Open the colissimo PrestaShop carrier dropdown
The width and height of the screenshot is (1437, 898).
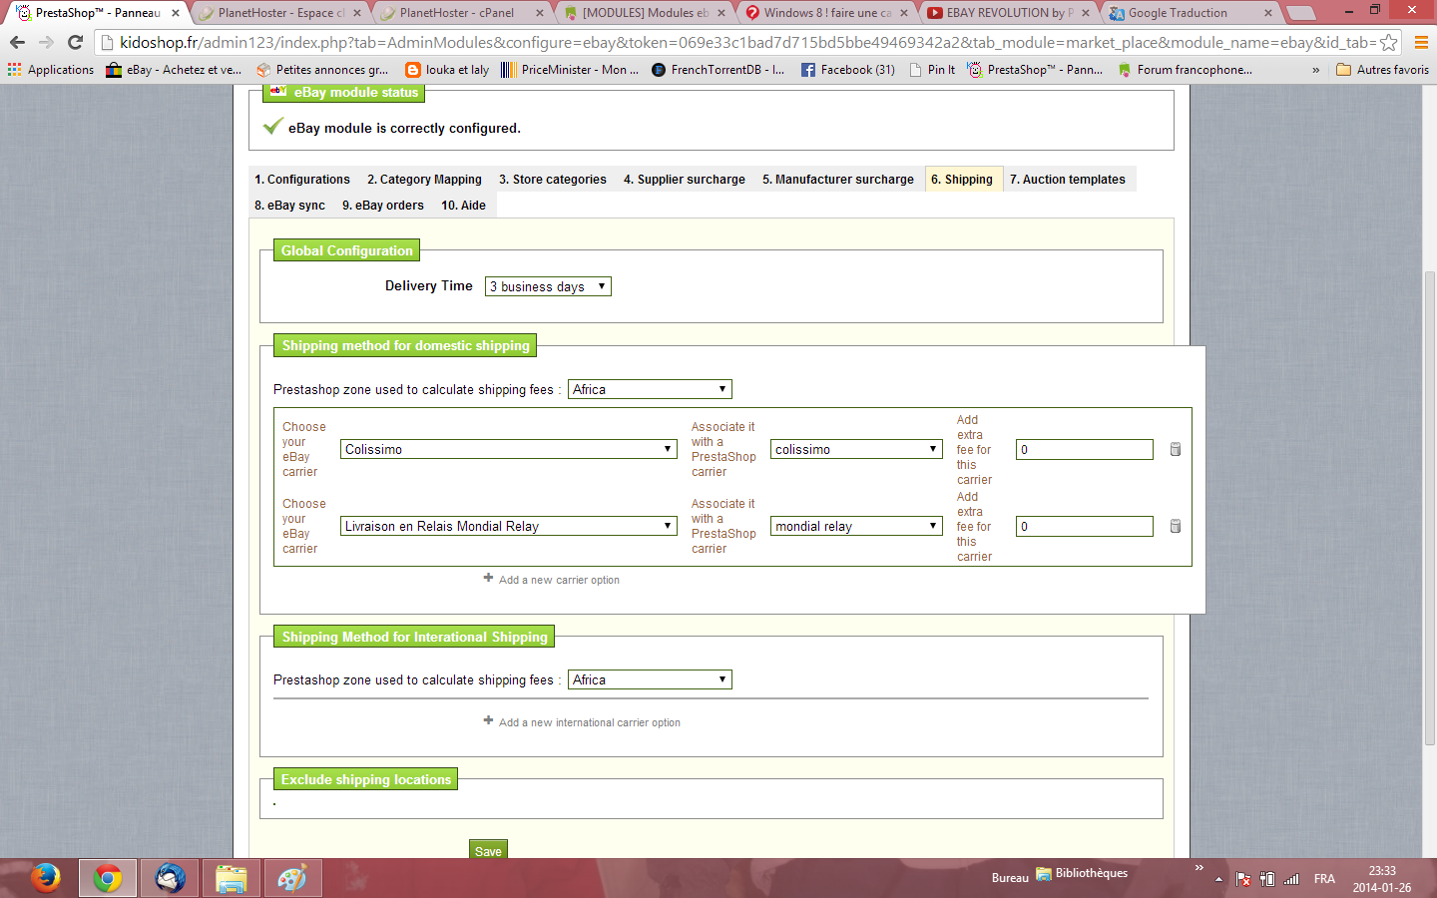(x=856, y=450)
